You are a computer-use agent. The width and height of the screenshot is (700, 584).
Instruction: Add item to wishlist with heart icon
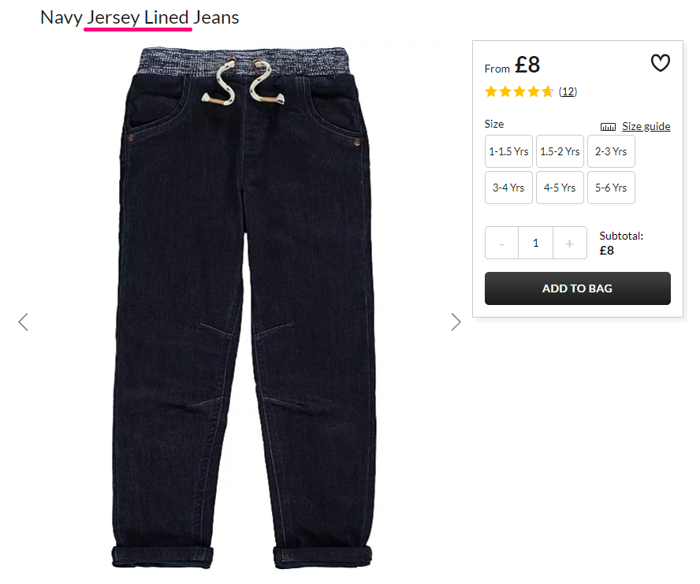click(x=661, y=63)
